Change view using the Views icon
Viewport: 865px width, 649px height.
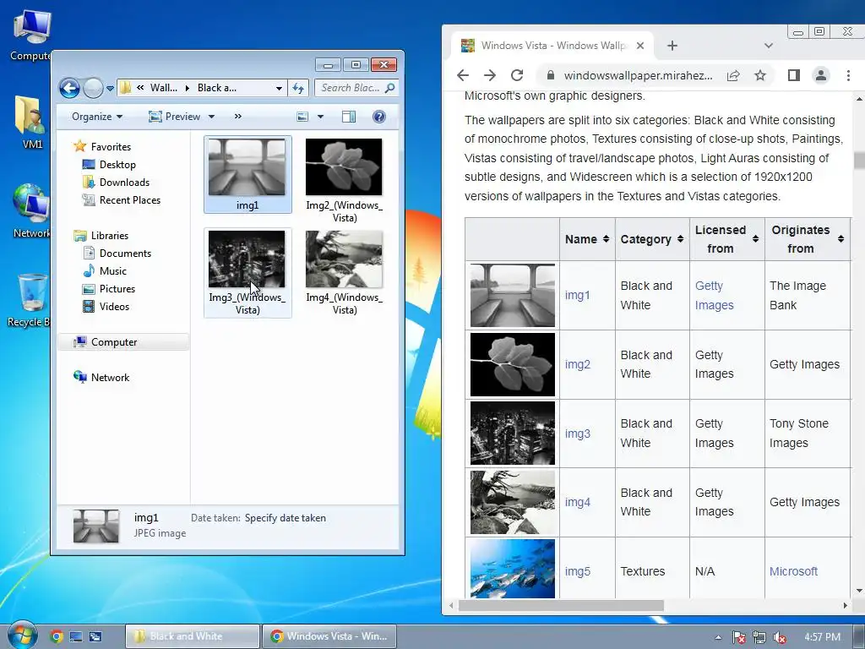[x=302, y=117]
